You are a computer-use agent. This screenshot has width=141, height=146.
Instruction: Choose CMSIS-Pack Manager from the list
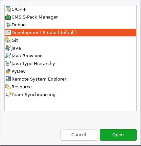pyautogui.click(x=70, y=17)
